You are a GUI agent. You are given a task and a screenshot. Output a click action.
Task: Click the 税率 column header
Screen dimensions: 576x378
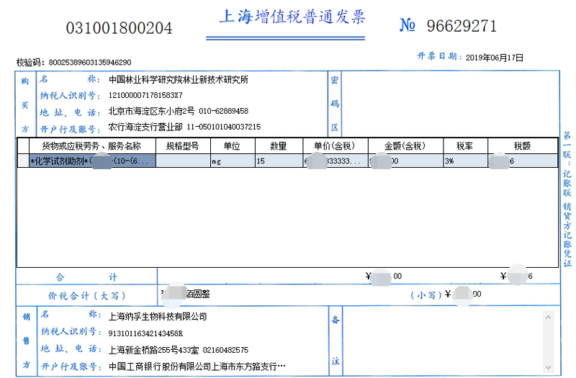click(x=465, y=146)
